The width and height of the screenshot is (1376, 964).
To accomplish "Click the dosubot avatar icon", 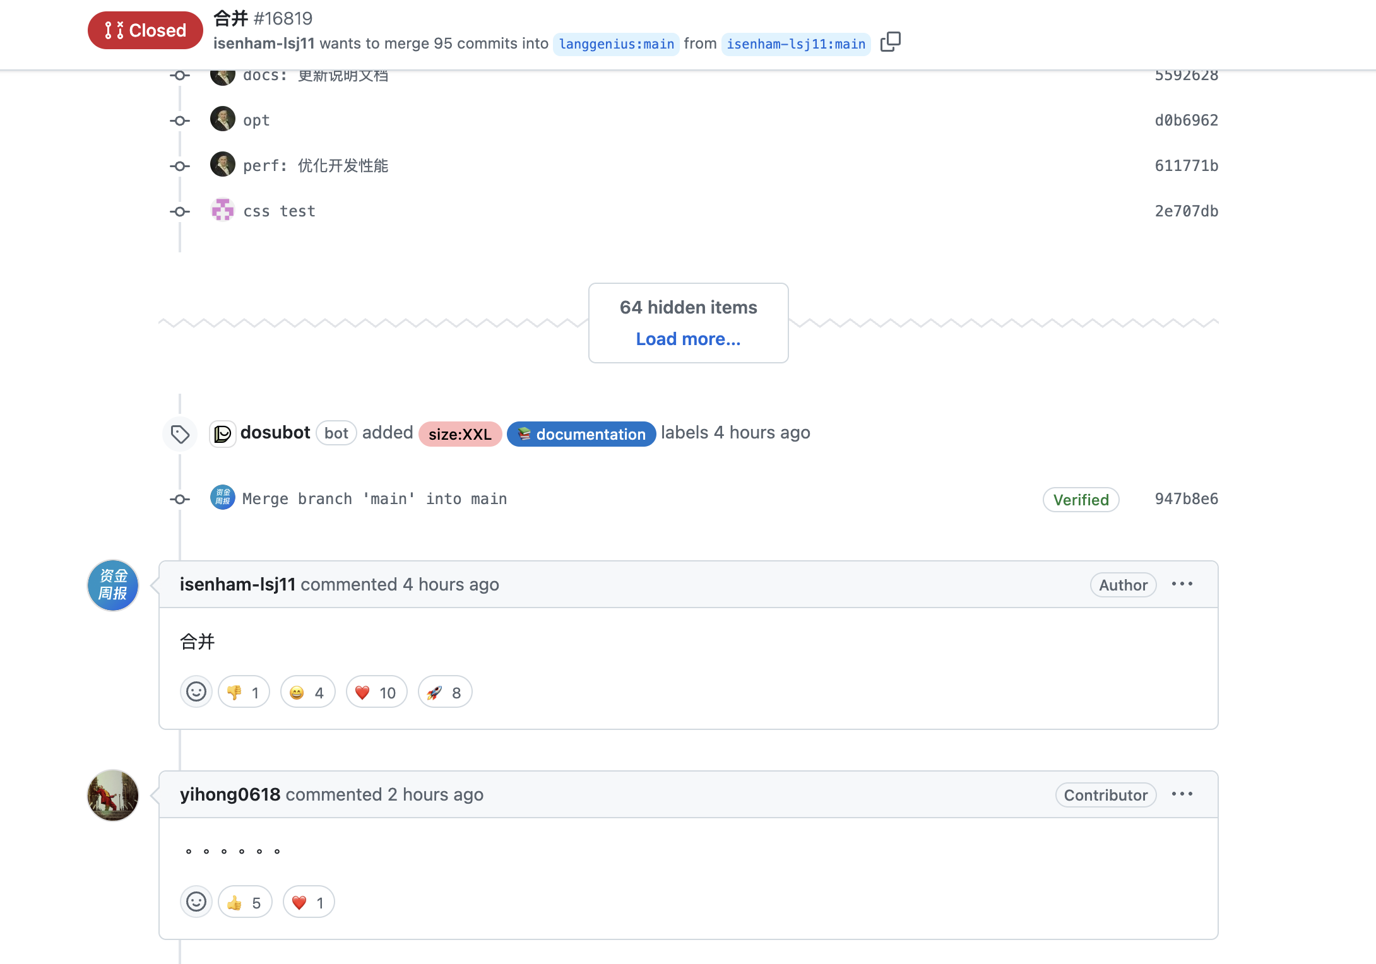I will (x=223, y=434).
